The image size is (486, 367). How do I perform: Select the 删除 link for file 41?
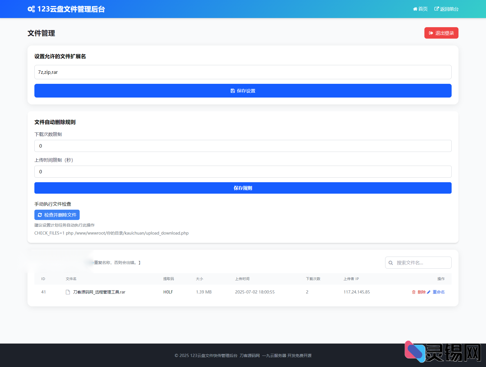[421, 292]
